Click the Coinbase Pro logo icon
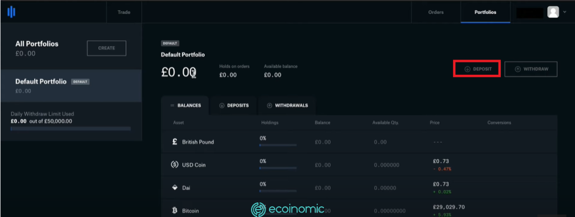Image resolution: width=575 pixels, height=217 pixels. [11, 12]
